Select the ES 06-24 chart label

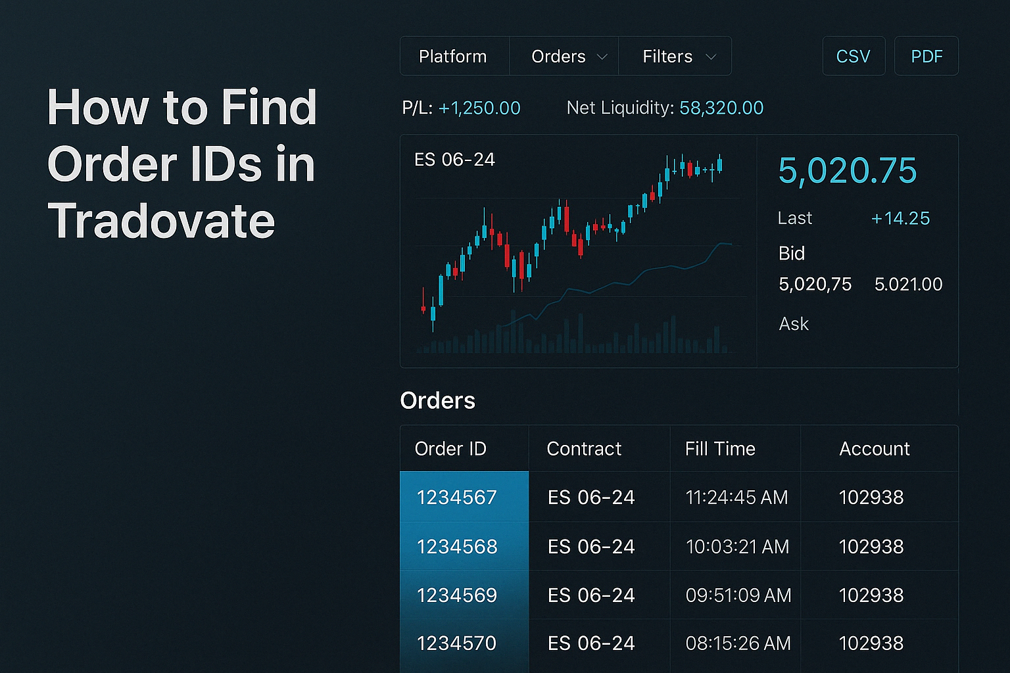click(x=454, y=160)
